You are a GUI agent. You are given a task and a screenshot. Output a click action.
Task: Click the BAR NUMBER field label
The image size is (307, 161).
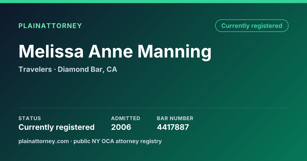pyautogui.click(x=175, y=118)
